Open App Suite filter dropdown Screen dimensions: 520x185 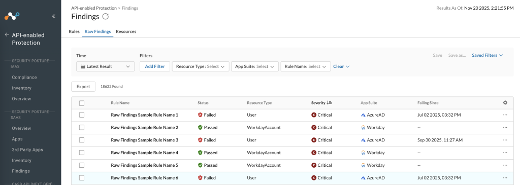[x=255, y=66]
